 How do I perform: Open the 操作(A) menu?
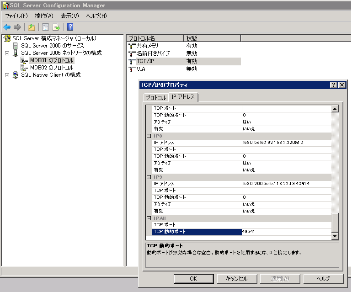[x=44, y=16]
